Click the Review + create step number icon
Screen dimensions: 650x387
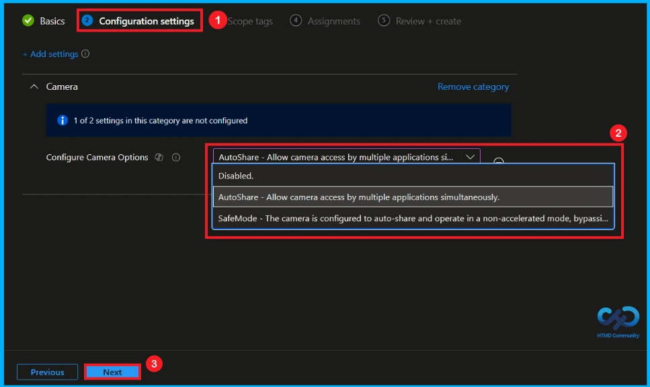point(383,20)
